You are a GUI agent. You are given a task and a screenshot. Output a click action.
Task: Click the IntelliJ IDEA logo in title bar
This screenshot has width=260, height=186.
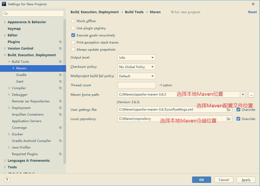pos(3,4)
